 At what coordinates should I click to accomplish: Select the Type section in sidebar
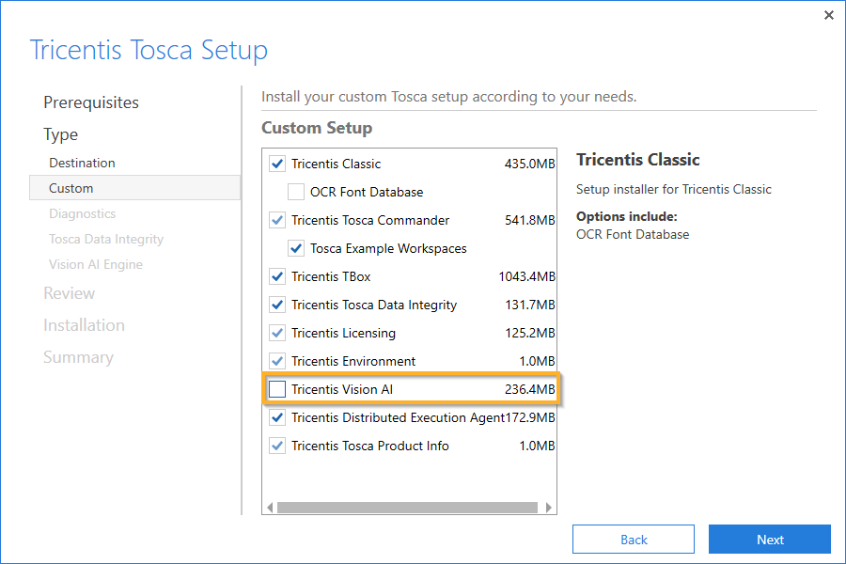click(61, 134)
